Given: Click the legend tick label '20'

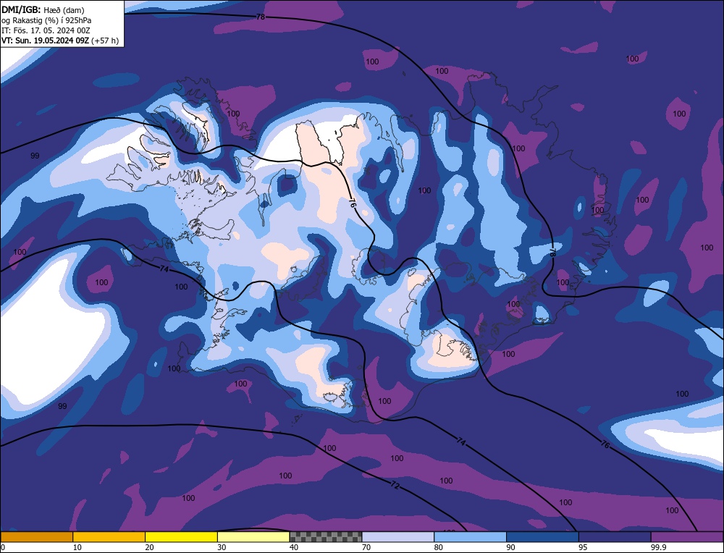Looking at the screenshot, I should 149,547.
